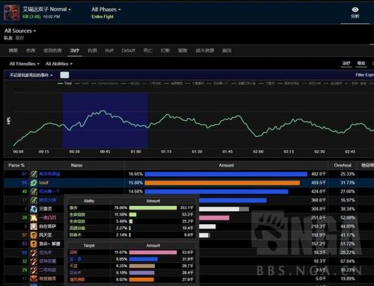
Task: Click the striped rogue icon in the 32 parse row
Action: click(x=34, y=261)
